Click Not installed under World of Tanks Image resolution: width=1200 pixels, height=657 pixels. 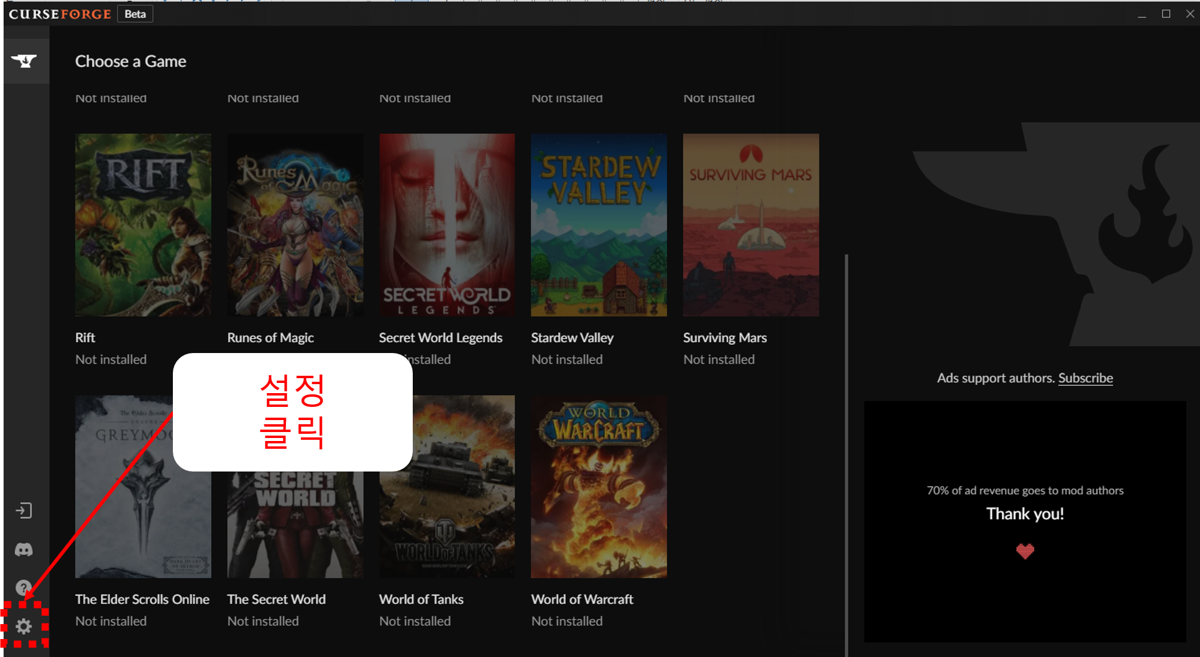click(415, 621)
